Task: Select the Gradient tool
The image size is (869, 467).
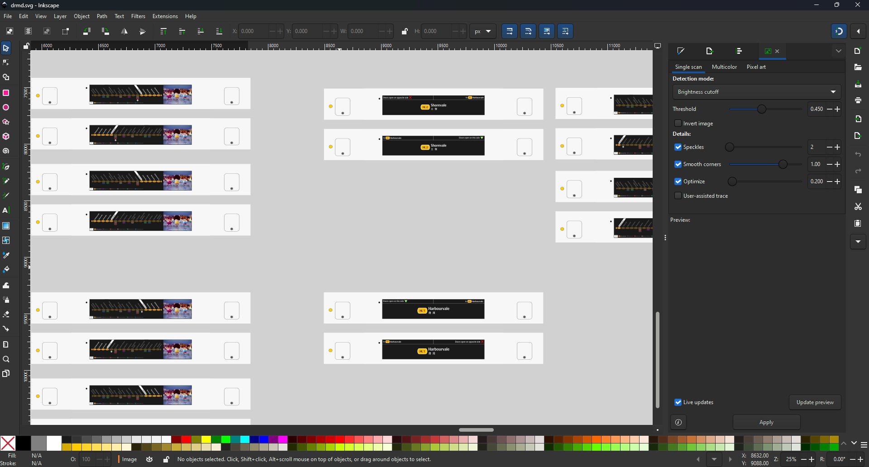Action: coord(6,226)
